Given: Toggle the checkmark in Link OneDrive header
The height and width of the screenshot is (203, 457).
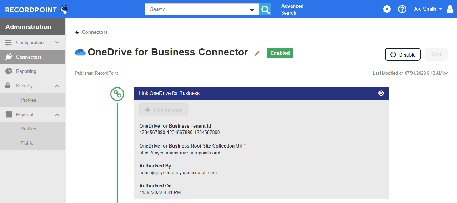Looking at the screenshot, I should (381, 93).
